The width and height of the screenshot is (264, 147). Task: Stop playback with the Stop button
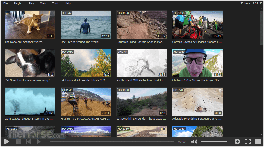[18, 142]
